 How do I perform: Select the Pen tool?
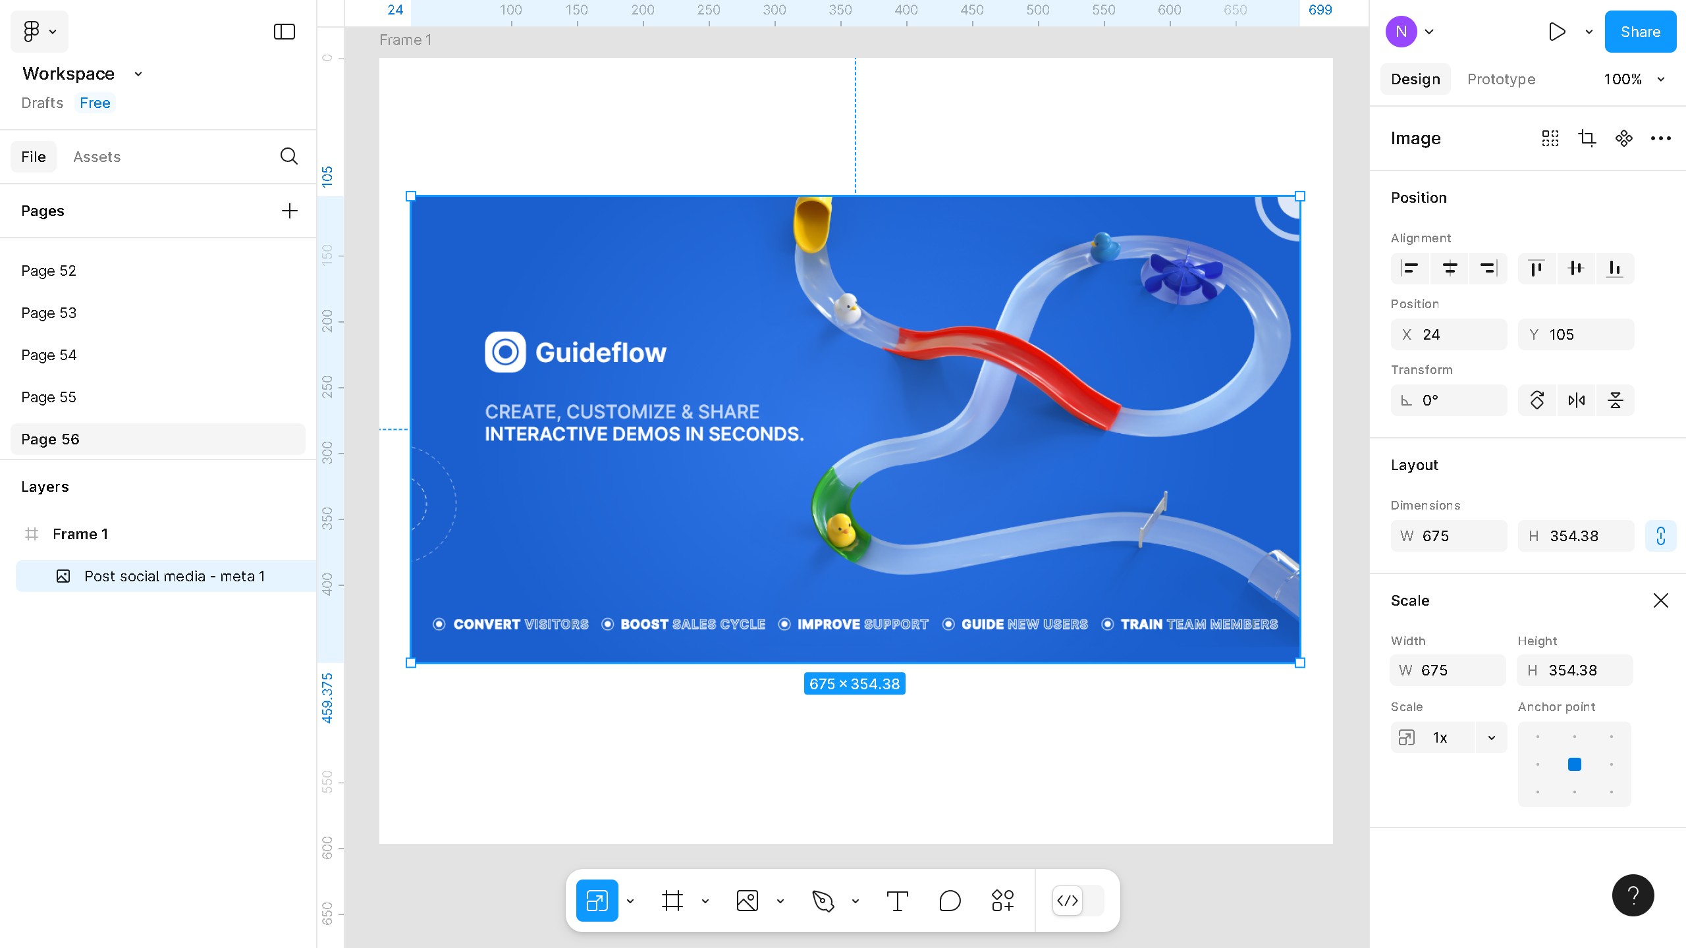click(823, 901)
